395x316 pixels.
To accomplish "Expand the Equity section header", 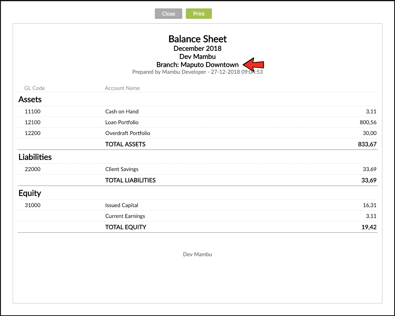I will tap(30, 193).
